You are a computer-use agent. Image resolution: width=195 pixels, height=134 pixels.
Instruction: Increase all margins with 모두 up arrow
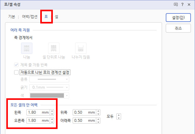(x=119, y=115)
